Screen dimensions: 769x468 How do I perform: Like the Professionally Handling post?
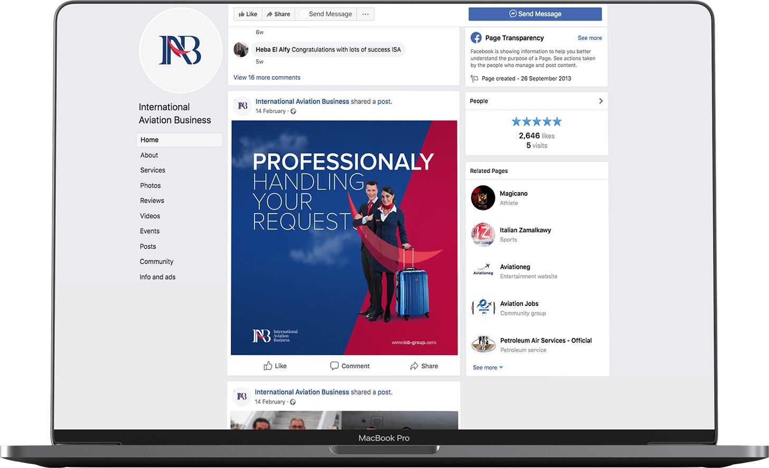tap(275, 366)
